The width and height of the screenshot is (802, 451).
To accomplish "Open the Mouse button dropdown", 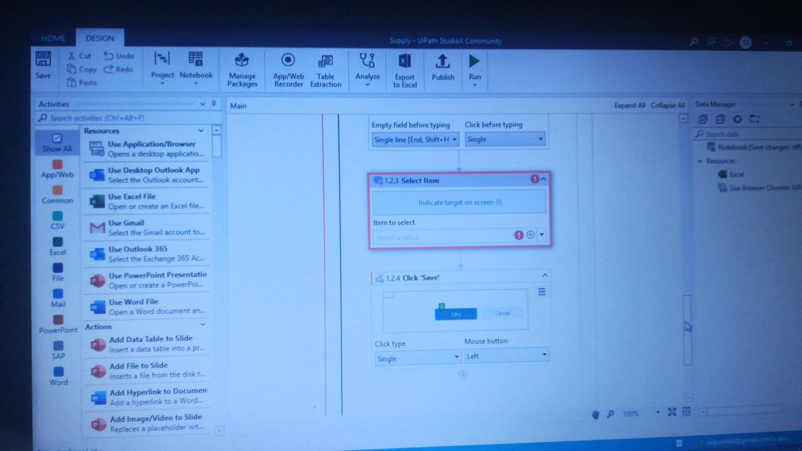I will coord(507,356).
